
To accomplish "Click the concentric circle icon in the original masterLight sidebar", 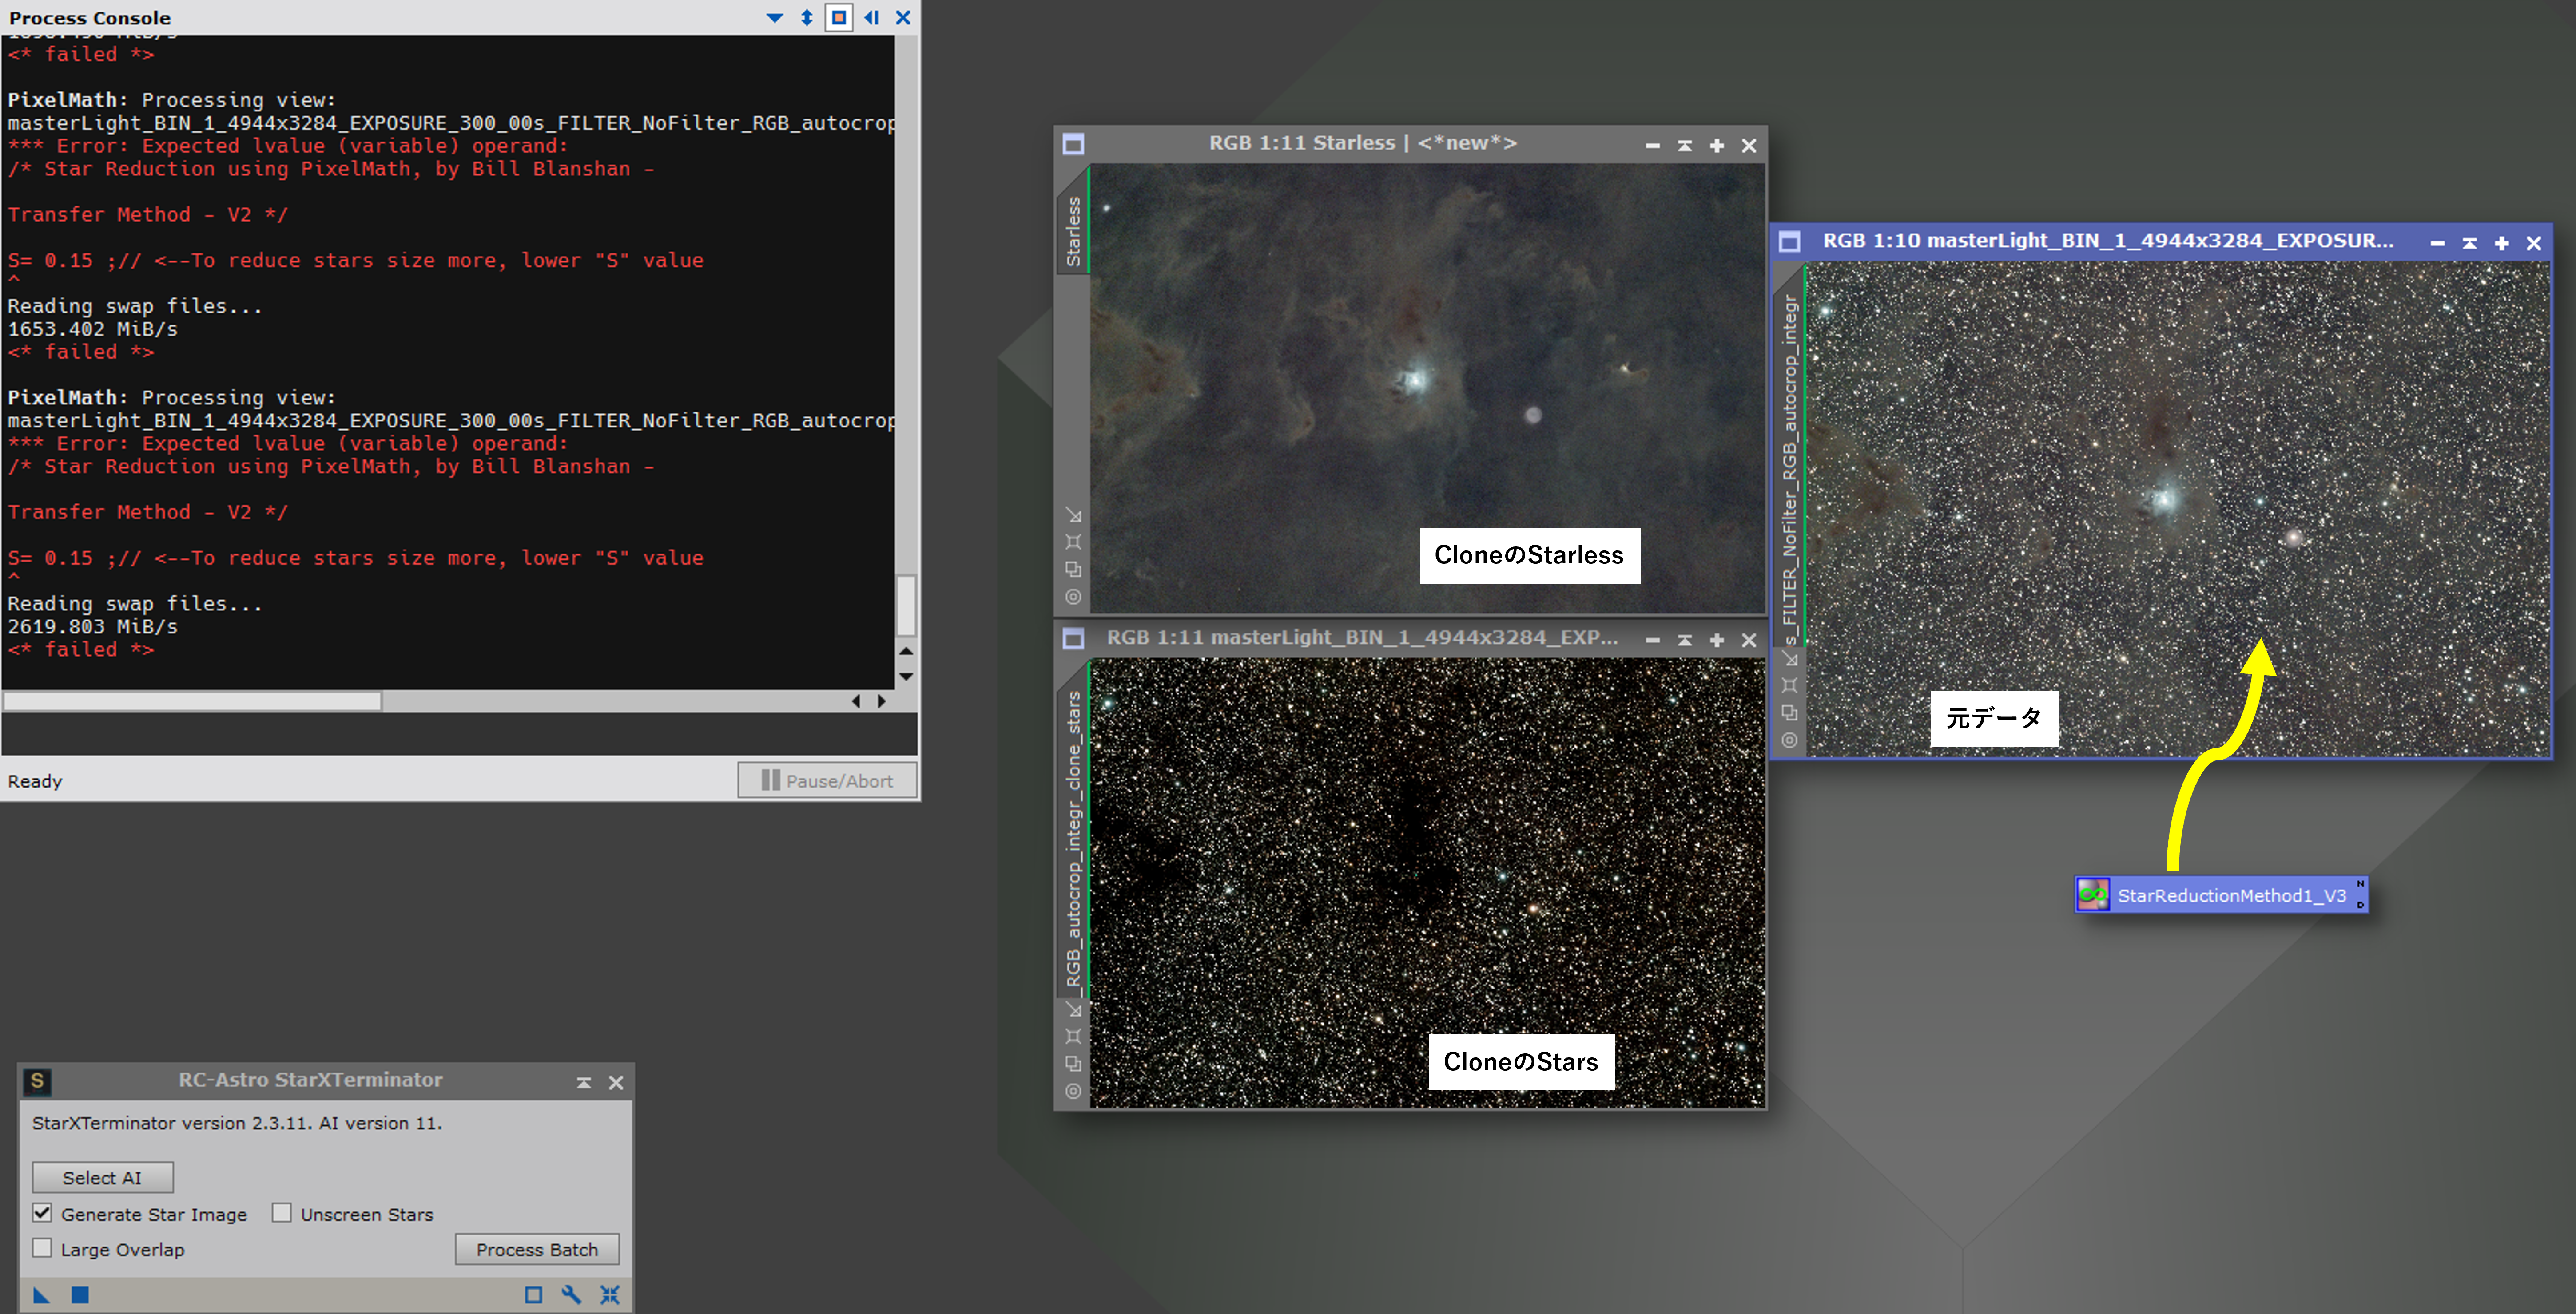I will pyautogui.click(x=1790, y=740).
